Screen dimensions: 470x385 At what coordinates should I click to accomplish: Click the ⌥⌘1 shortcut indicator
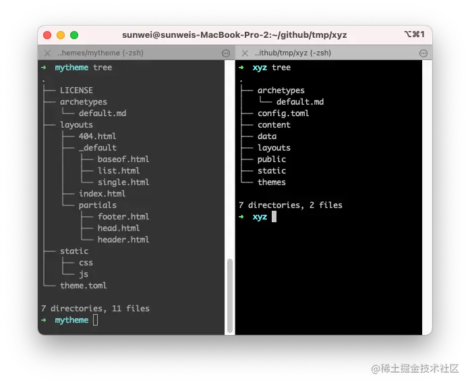click(x=415, y=34)
